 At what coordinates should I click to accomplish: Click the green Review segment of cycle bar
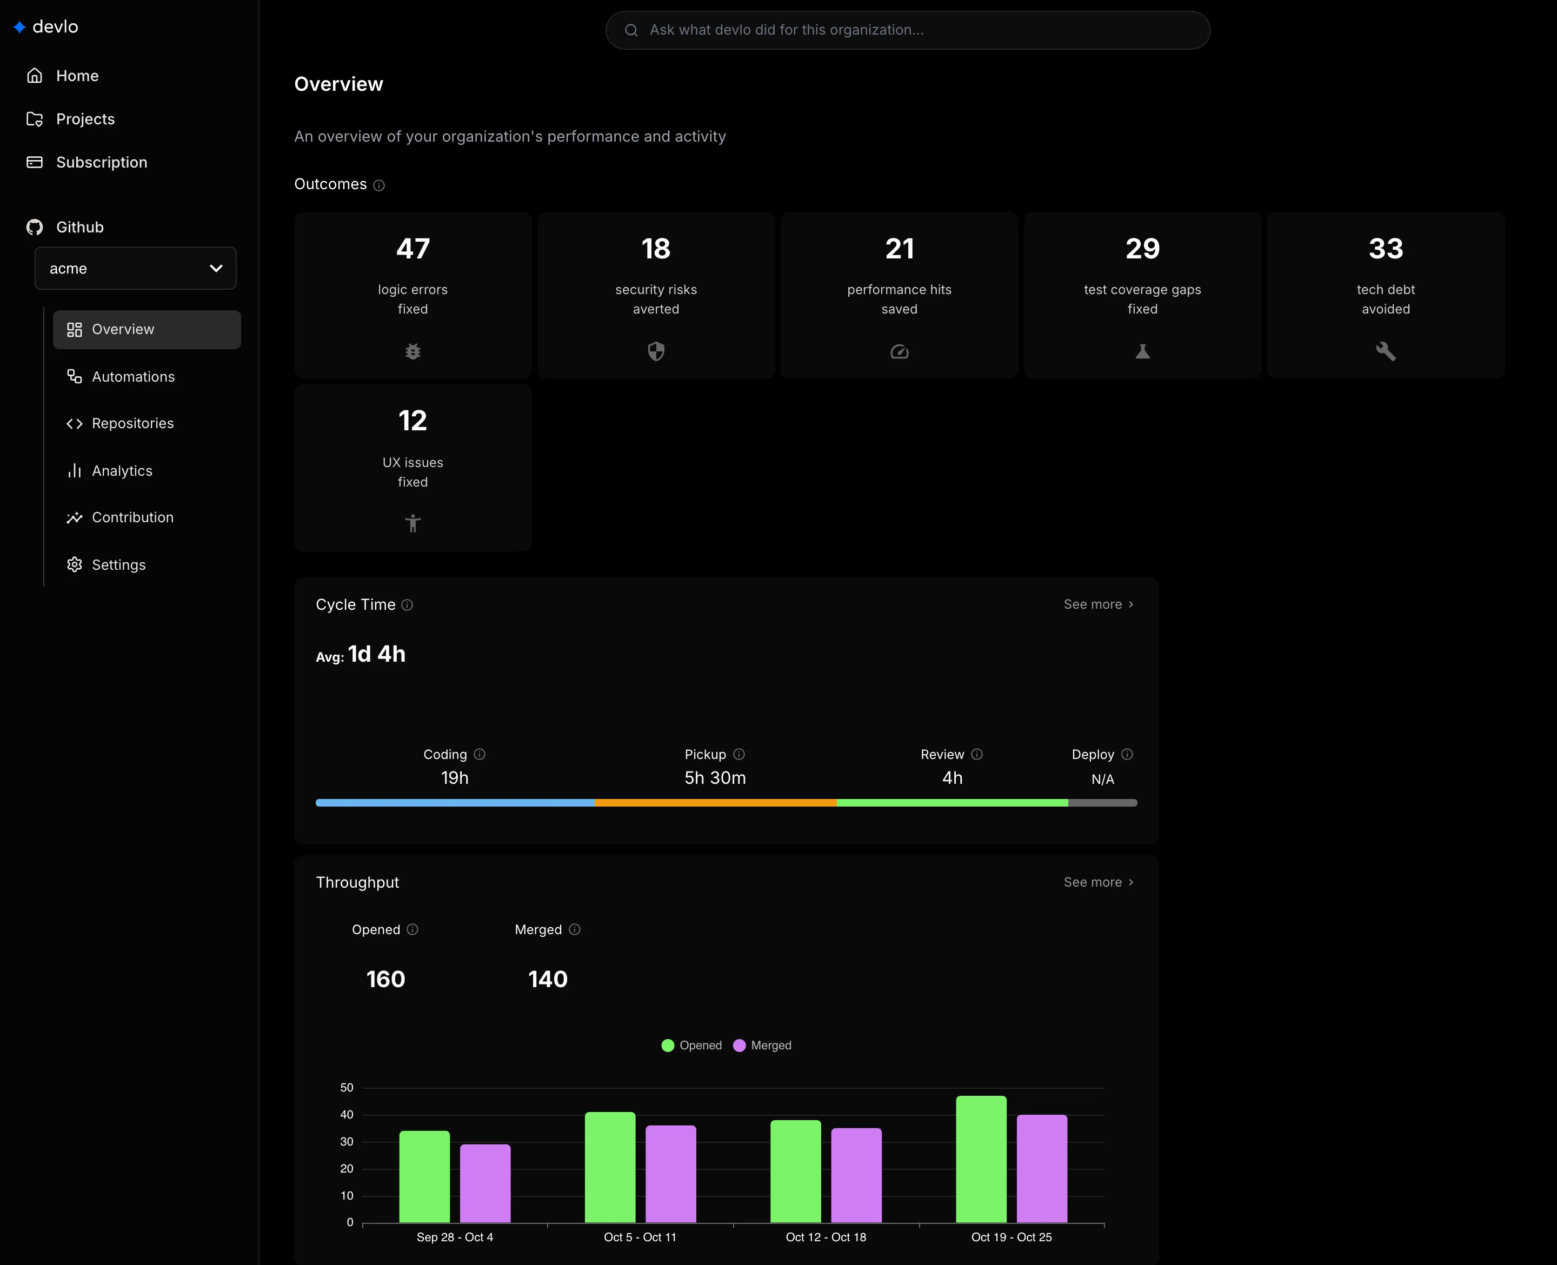(952, 802)
